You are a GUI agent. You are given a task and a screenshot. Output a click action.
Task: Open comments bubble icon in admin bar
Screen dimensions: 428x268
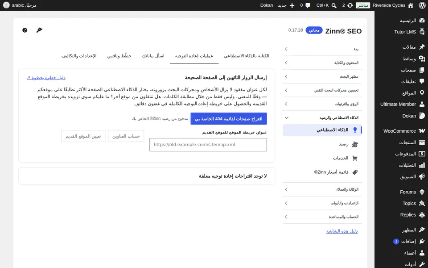pos(308,5)
